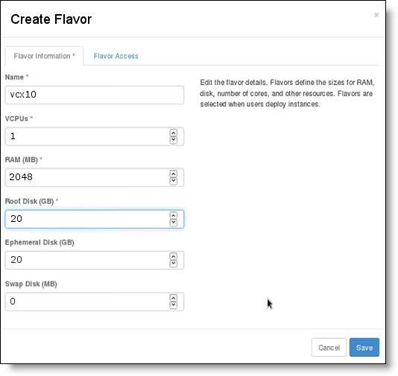Switch to the Flavor Access tab

point(116,56)
